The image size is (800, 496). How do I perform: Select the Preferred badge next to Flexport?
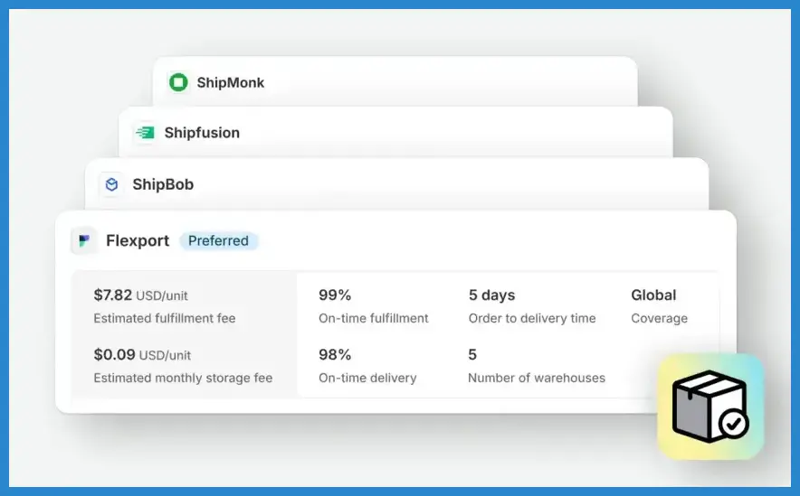point(219,241)
